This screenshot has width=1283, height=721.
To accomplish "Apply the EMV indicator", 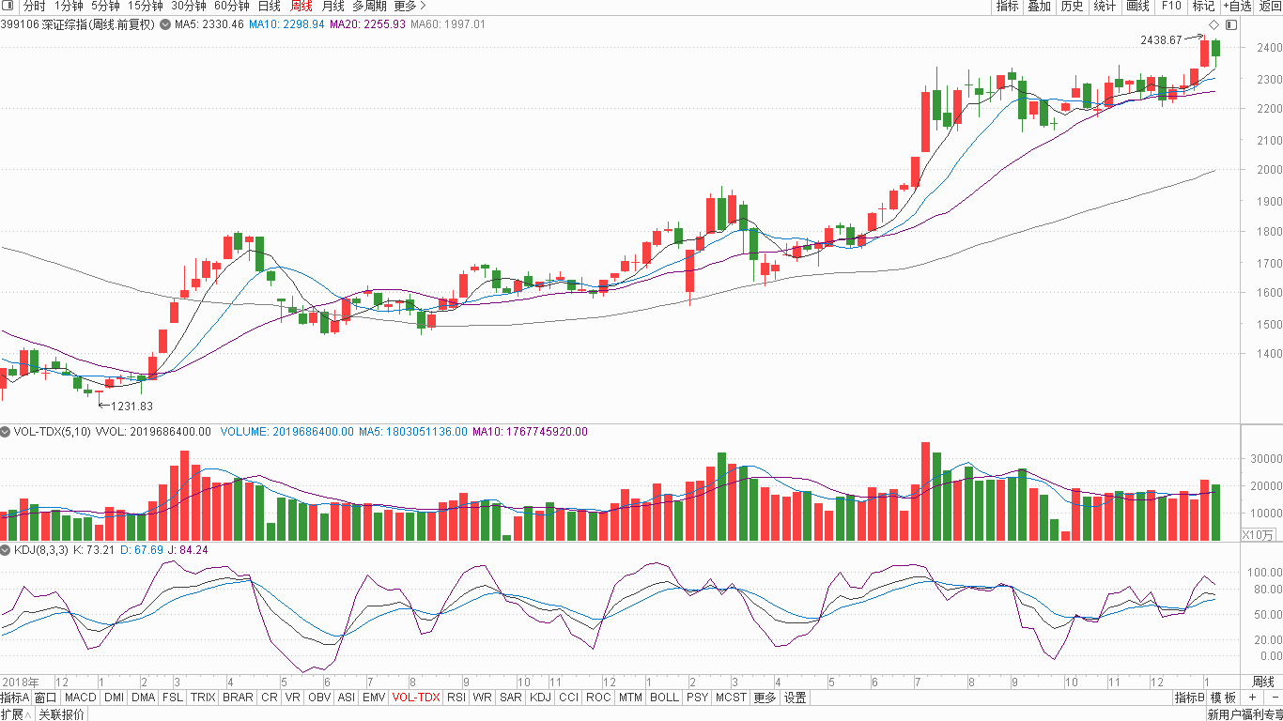I will click(374, 698).
